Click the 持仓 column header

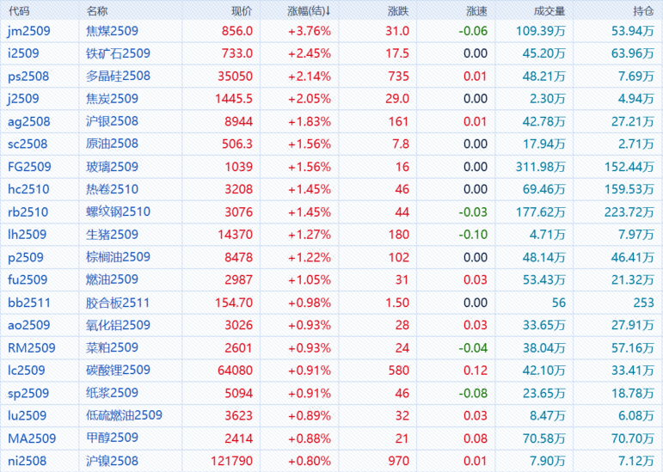643,11
